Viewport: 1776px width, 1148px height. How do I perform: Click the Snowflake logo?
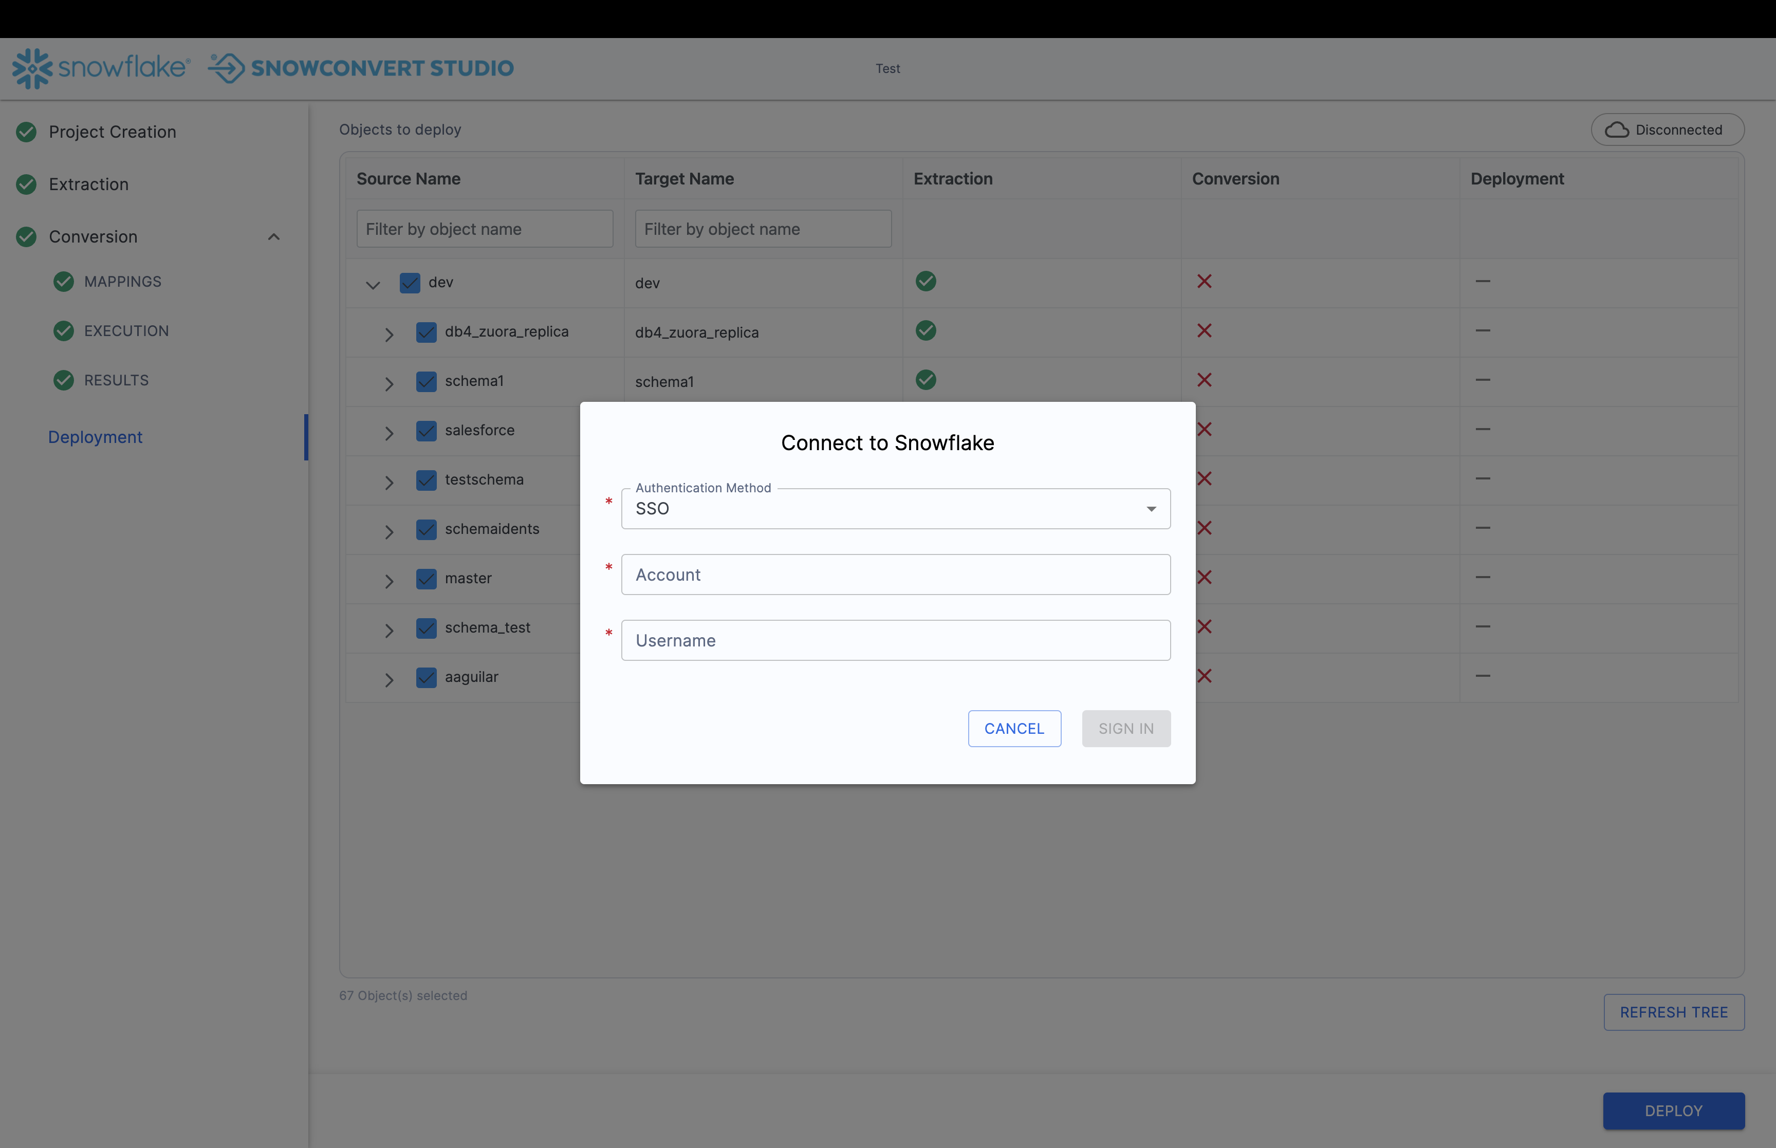[x=101, y=68]
